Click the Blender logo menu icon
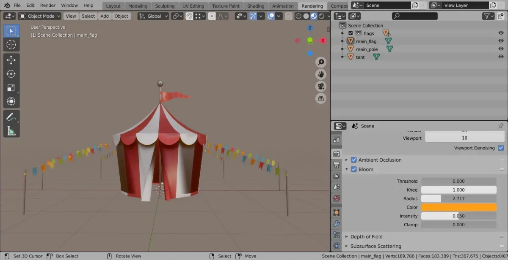 (6, 5)
